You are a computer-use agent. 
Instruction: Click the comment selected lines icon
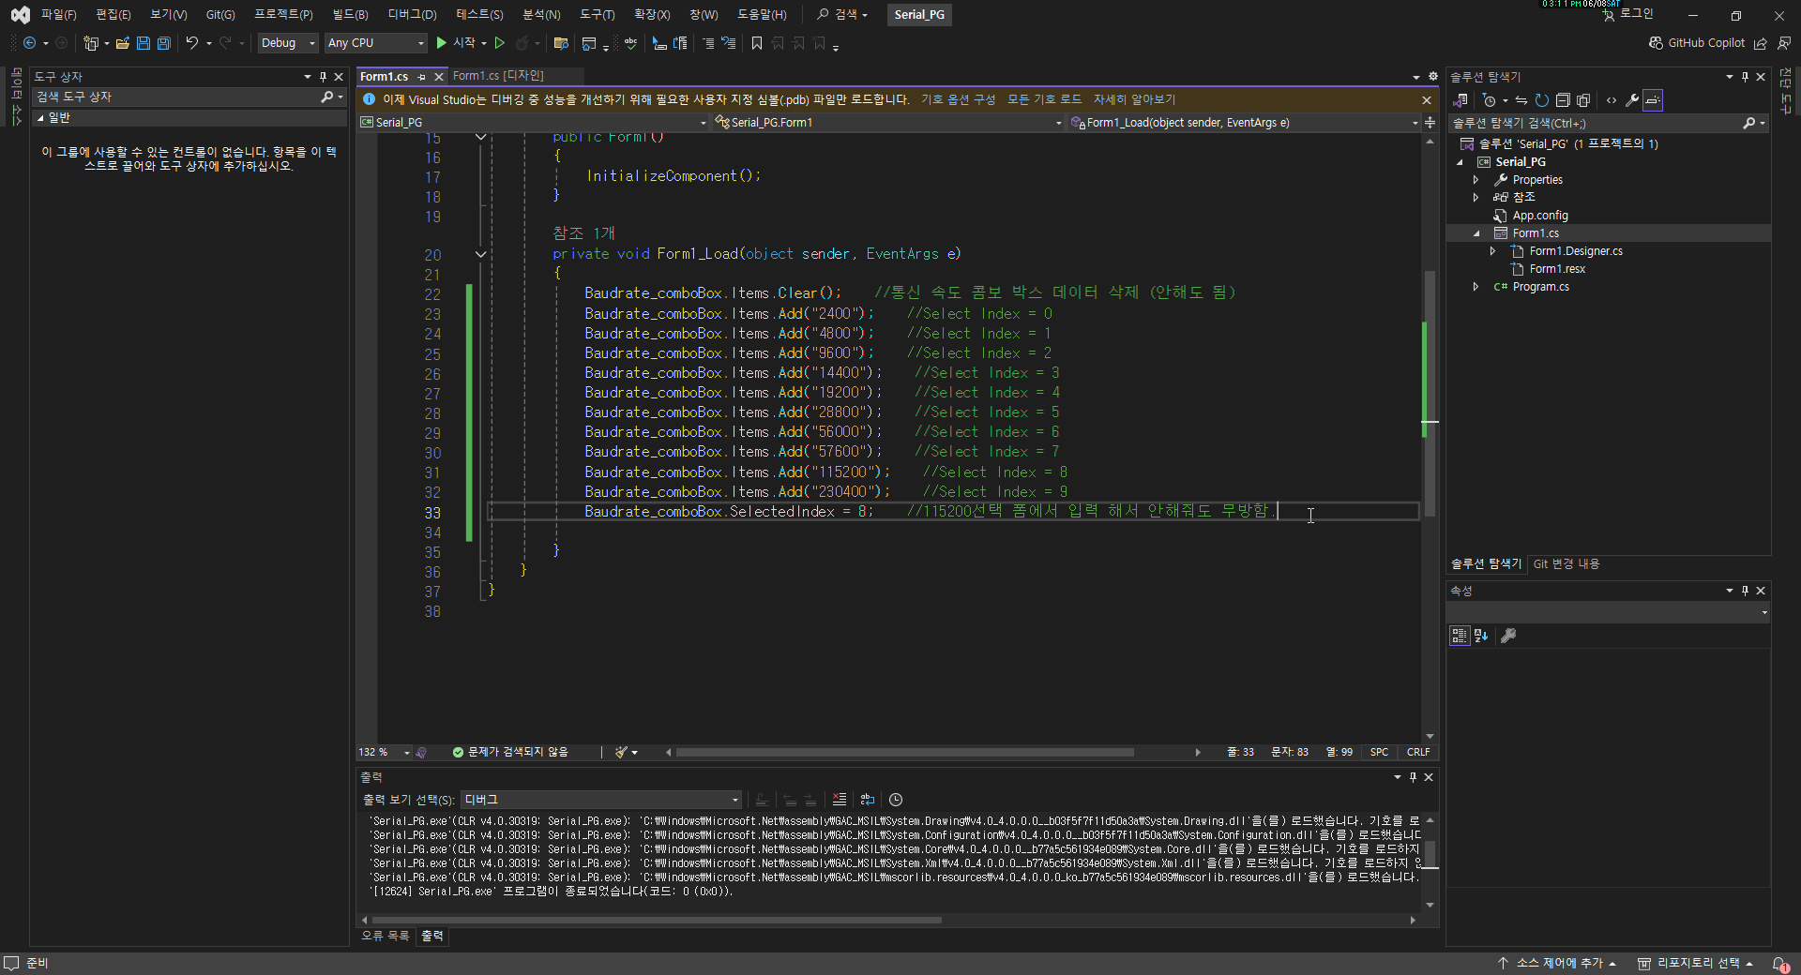click(708, 43)
